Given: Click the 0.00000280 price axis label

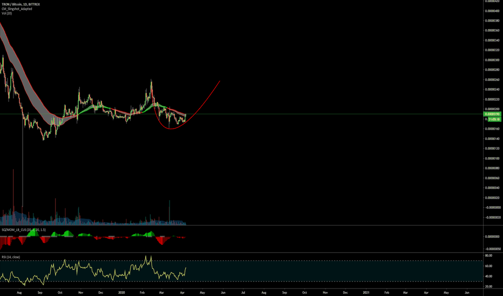Looking at the screenshot, I should 492,70.
